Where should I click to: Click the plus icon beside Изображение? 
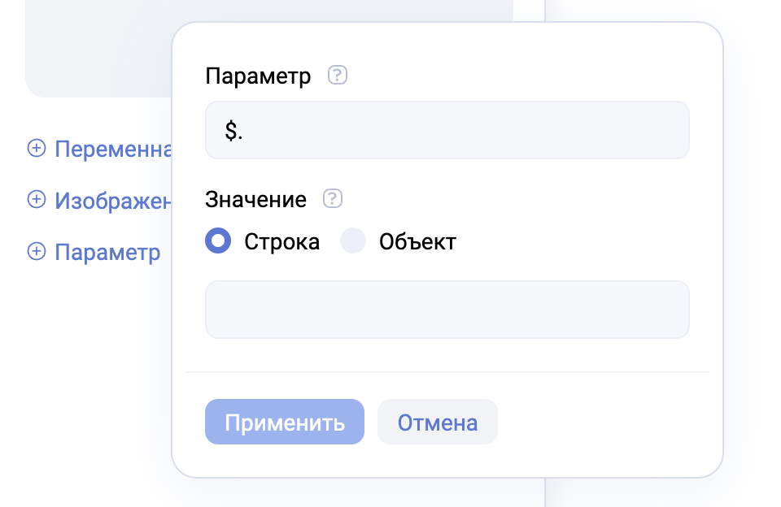tap(37, 200)
